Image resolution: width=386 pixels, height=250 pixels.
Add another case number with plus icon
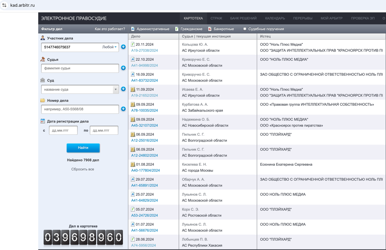[123, 109]
